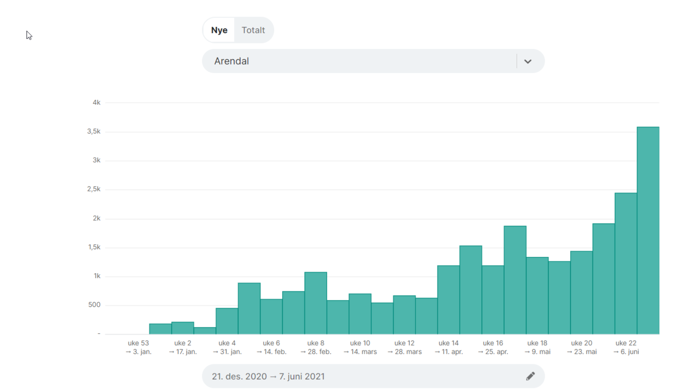Image resolution: width=683 pixels, height=391 pixels.
Task: Click the chevron arrow in Arendal selector
Action: click(x=528, y=61)
